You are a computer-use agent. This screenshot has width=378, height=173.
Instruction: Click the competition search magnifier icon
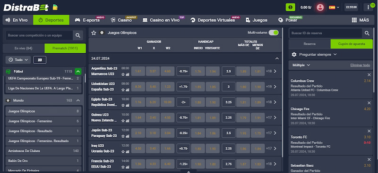pos(78,35)
